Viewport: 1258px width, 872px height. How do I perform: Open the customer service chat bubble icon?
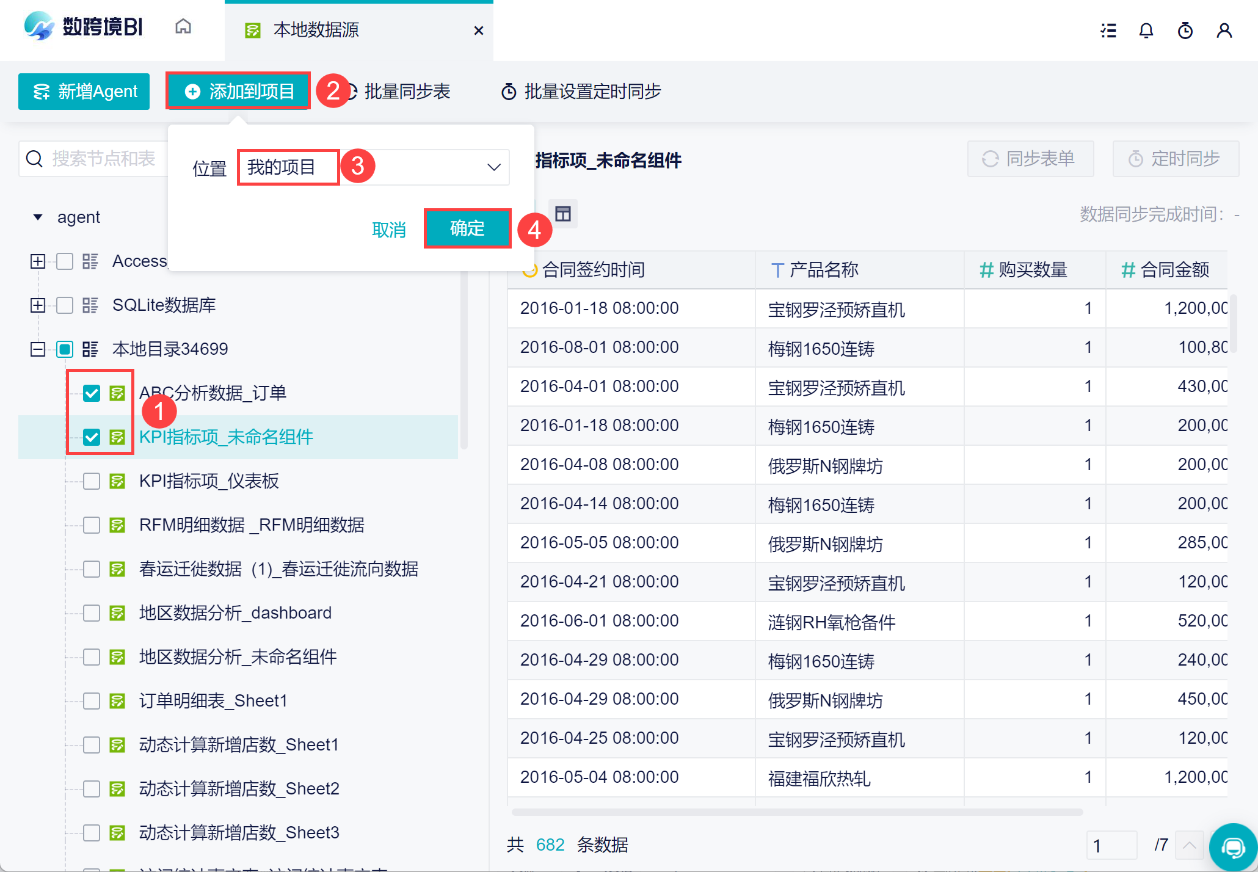coord(1233,847)
